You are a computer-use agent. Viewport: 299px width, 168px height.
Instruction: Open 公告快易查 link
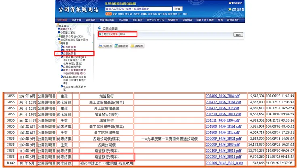(x=238, y=9)
